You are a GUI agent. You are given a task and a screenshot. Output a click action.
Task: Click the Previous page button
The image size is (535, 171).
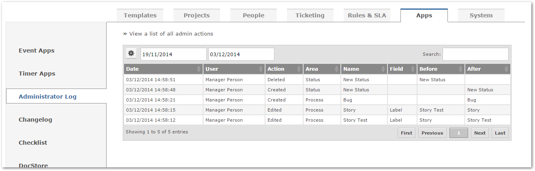[x=432, y=133]
